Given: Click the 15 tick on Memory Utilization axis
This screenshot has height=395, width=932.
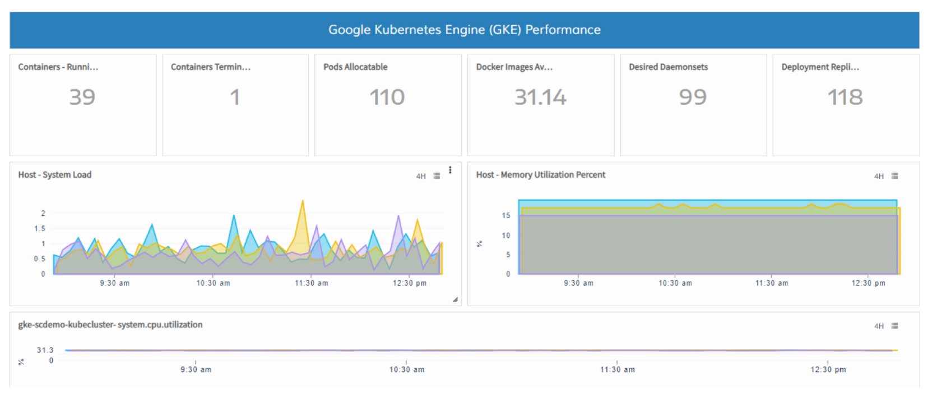Looking at the screenshot, I should coord(506,215).
